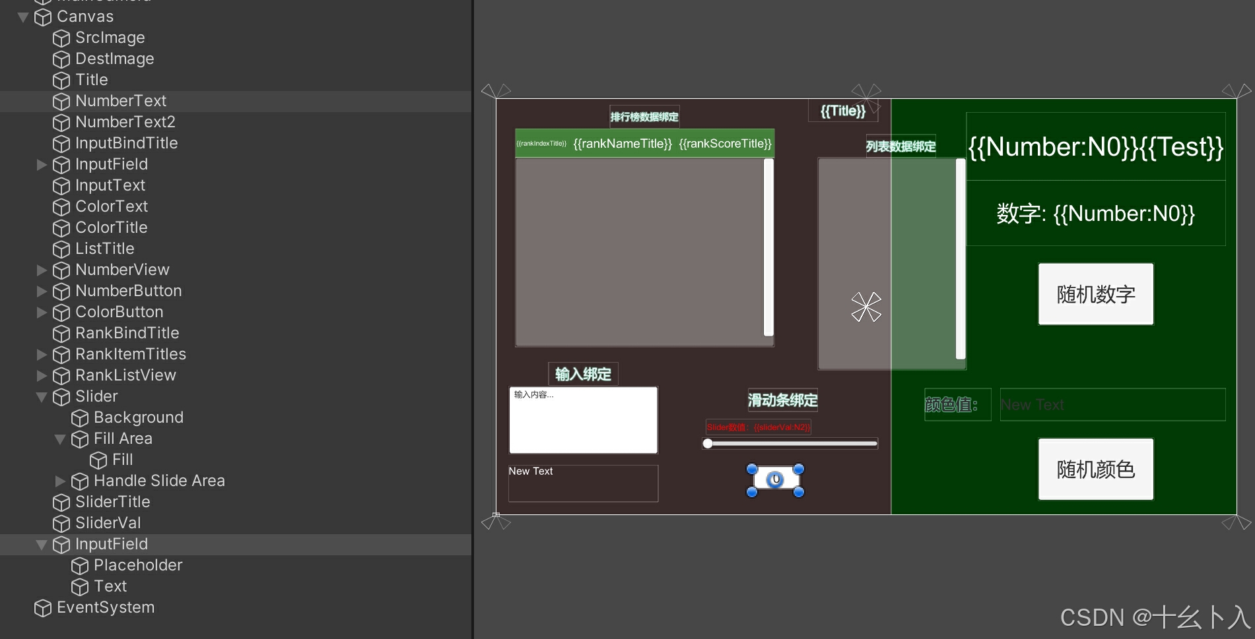
Task: Click the 输入内容 input field
Action: [x=584, y=420]
